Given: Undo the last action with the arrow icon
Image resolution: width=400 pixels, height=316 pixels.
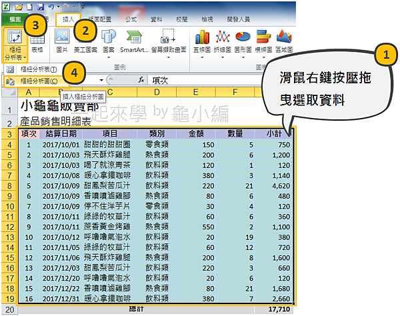Looking at the screenshot, I should [51, 7].
